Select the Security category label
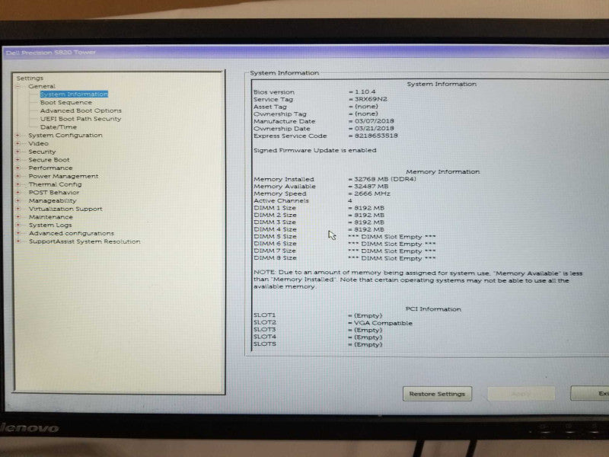 42,152
